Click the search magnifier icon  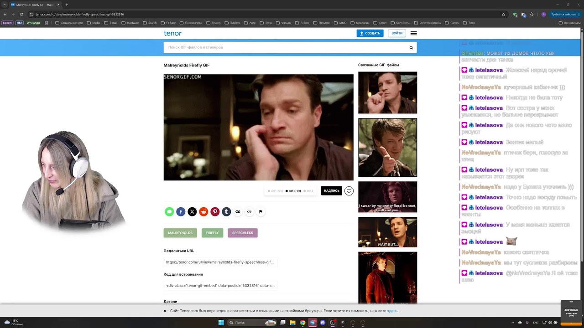click(411, 47)
